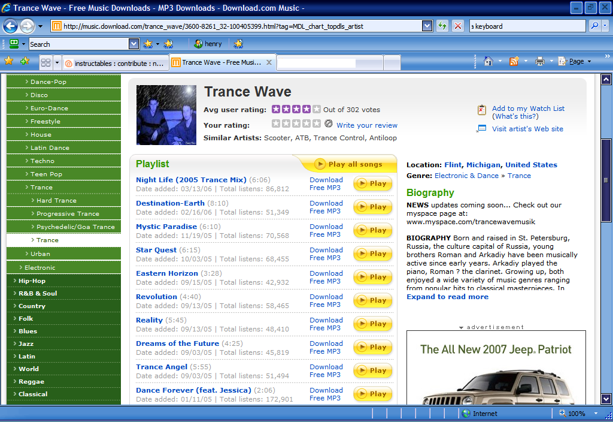Click the sparkle star icon after henry

(x=238, y=44)
